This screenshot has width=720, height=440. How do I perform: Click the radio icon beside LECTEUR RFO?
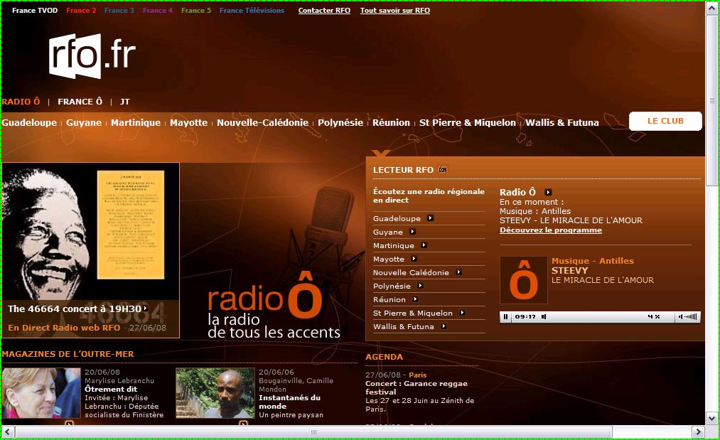click(x=443, y=169)
